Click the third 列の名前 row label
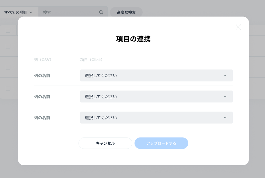 (42, 118)
